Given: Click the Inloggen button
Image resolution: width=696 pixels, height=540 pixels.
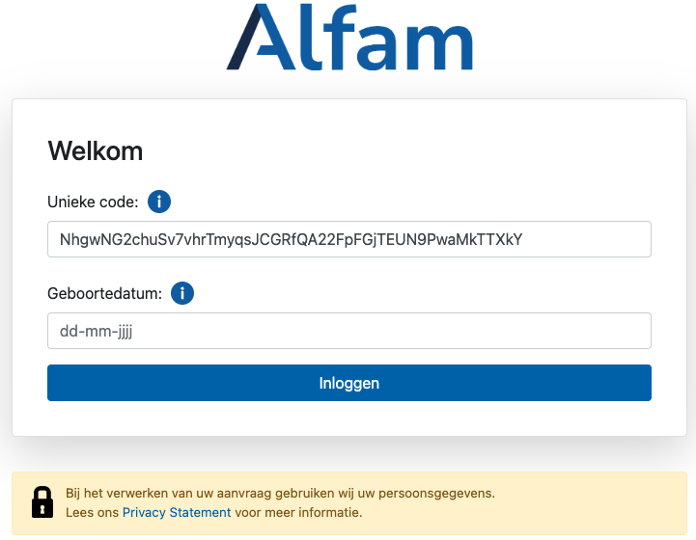Looking at the screenshot, I should 349,383.
